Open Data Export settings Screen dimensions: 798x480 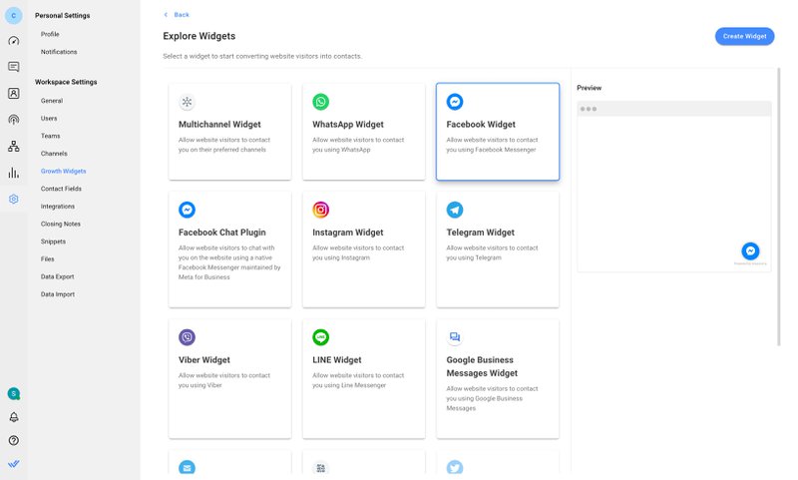58,276
